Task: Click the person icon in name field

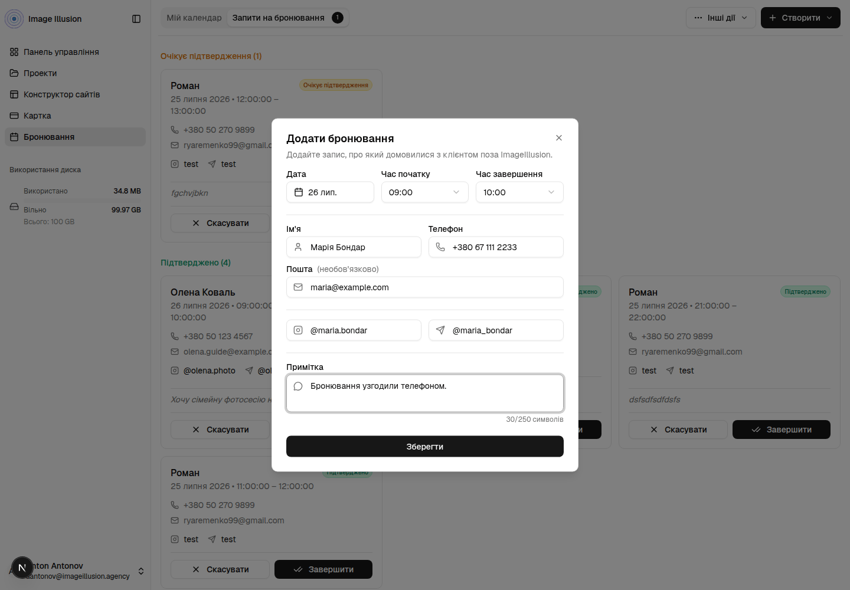Action: pyautogui.click(x=298, y=247)
